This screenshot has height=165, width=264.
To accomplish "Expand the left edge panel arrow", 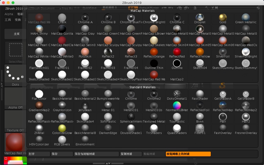I will pos(2,84).
